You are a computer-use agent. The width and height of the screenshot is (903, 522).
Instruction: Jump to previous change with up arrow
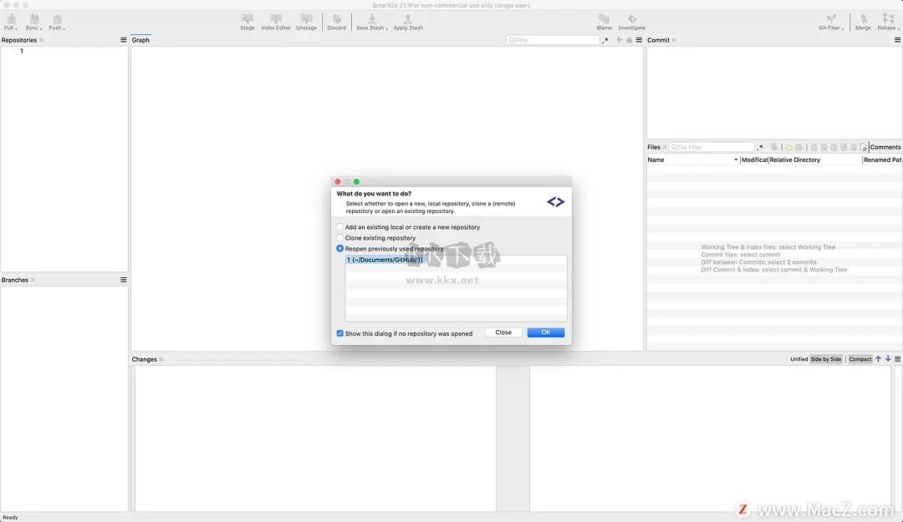click(878, 358)
